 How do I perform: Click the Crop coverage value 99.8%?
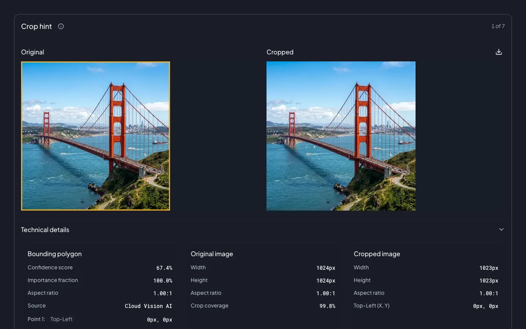point(327,306)
